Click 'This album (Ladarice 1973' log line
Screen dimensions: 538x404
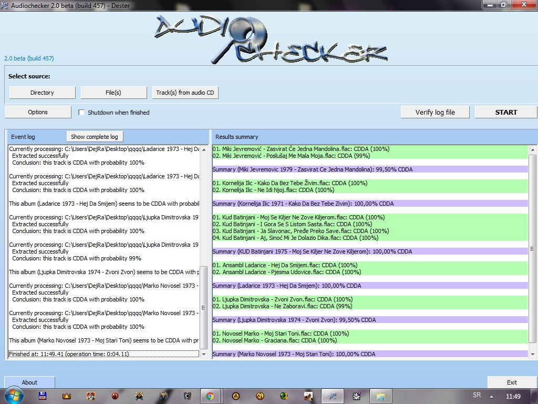[x=104, y=204]
